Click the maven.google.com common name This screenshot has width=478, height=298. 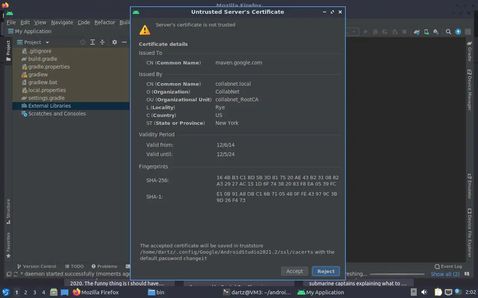(x=239, y=63)
